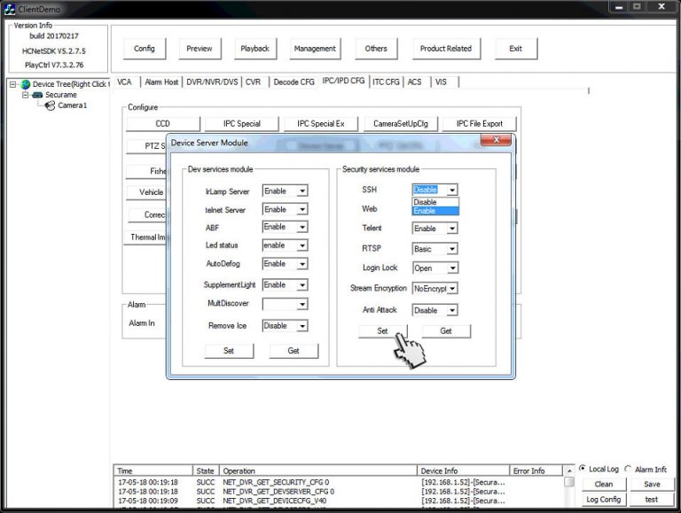Viewport: 681px width, 513px height.
Task: Select the NET_DVR_GET_SECURITY_CFG log row
Action: (339, 482)
